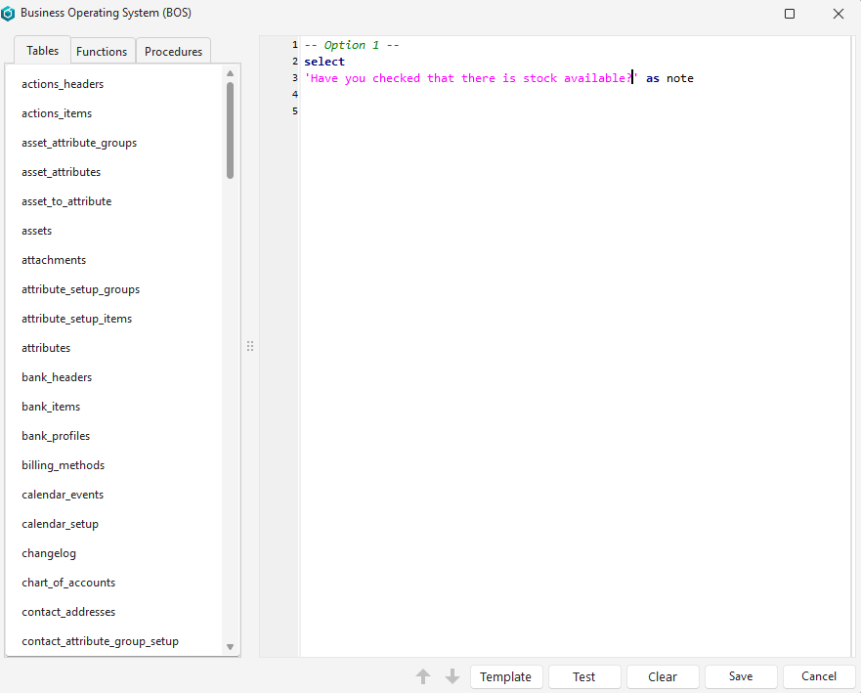Select the assets table
The width and height of the screenshot is (861, 693).
click(x=37, y=231)
